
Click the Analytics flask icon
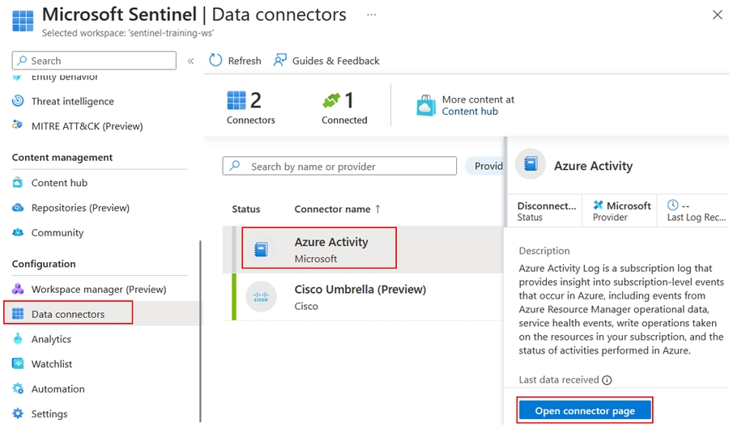tap(18, 339)
